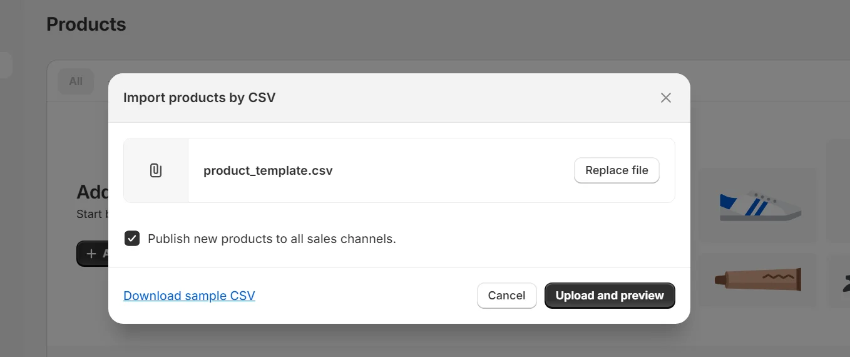850x357 pixels.
Task: Click the paperclip attachment icon
Action: coord(156,170)
